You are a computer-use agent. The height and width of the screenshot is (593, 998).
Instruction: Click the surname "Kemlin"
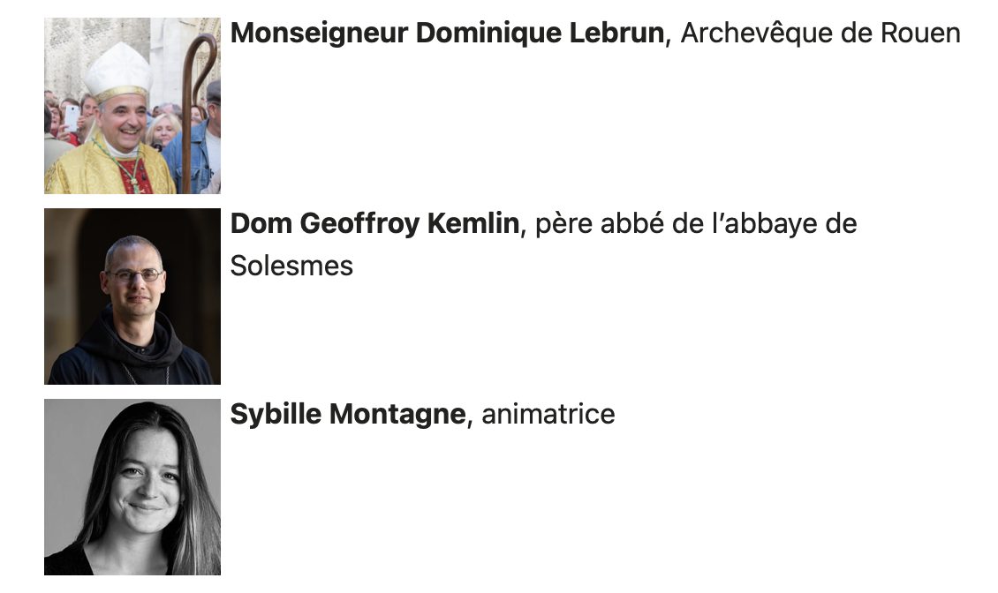(x=473, y=224)
